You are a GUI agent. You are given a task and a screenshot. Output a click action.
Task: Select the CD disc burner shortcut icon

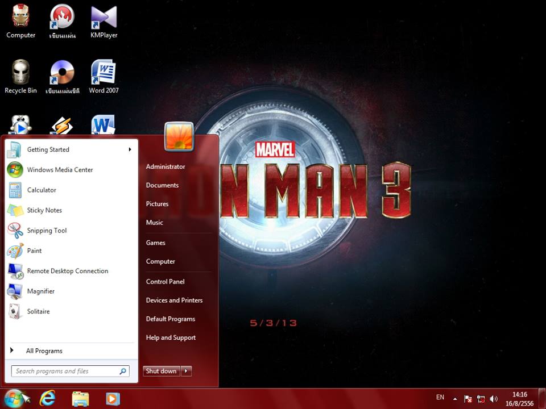pyautogui.click(x=62, y=72)
